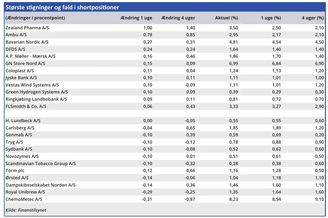Select Vestas Wind Systems A/S company name
The width and height of the screenshot is (328, 218).
point(32,85)
